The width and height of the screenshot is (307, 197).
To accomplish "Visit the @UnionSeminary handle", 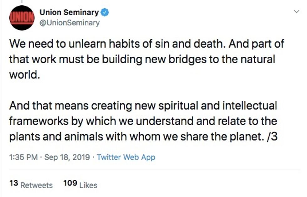I will [69, 23].
